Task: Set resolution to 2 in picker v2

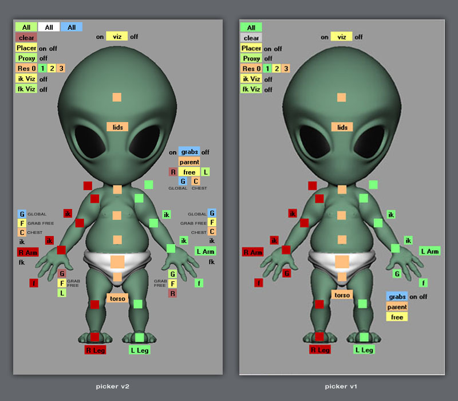Action: pos(52,68)
